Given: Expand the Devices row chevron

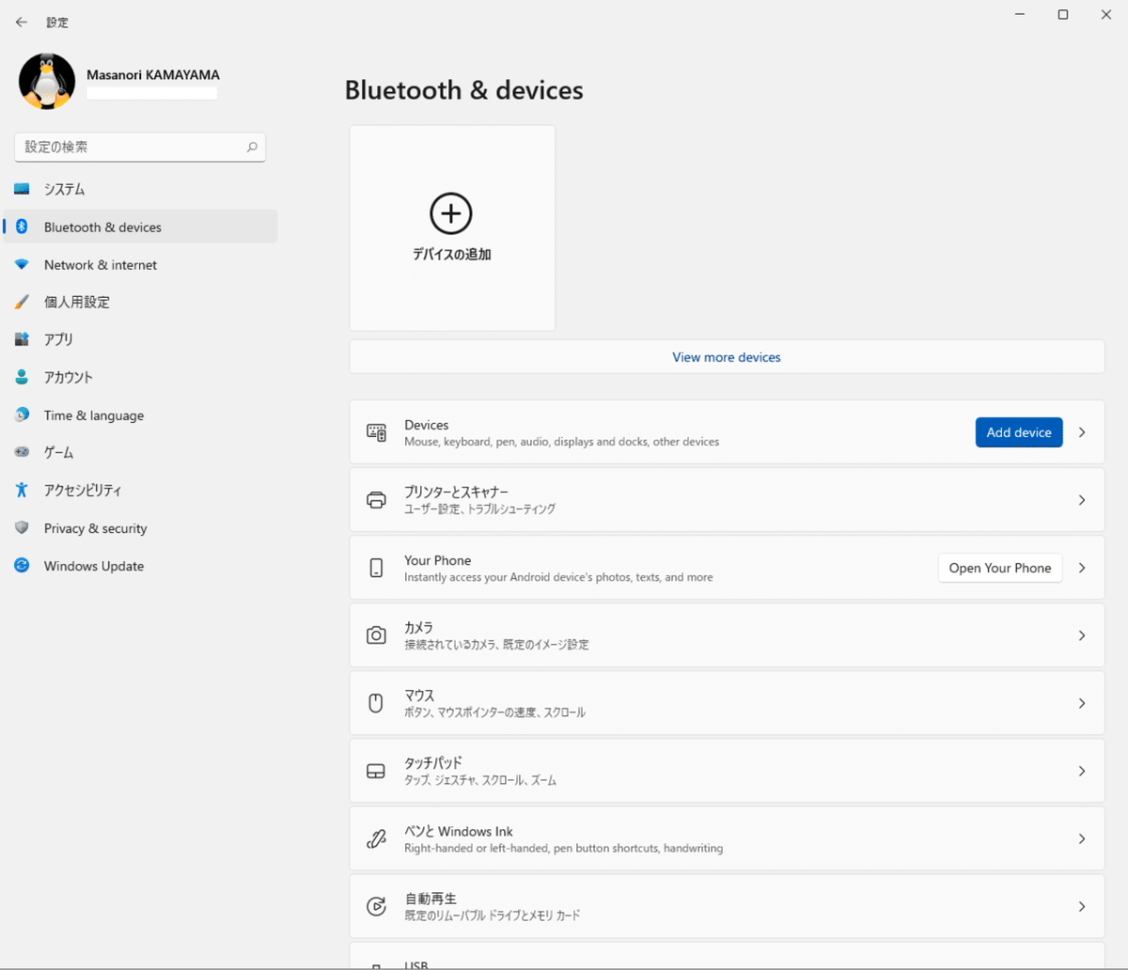Looking at the screenshot, I should point(1082,432).
